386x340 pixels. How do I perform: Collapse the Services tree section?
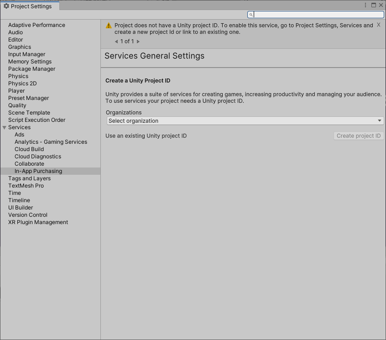[5, 127]
